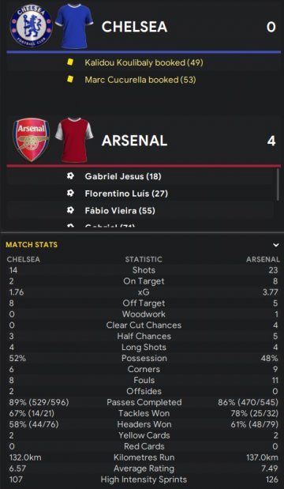Image resolution: width=284 pixels, height=489 pixels.
Task: Open Marc Cucurella booked event
Action: tap(140, 80)
